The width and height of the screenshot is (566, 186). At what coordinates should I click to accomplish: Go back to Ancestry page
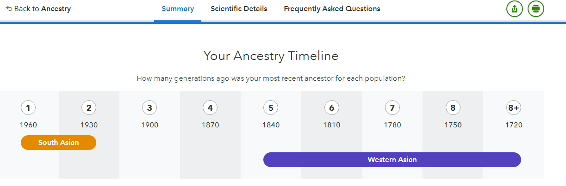coord(38,9)
